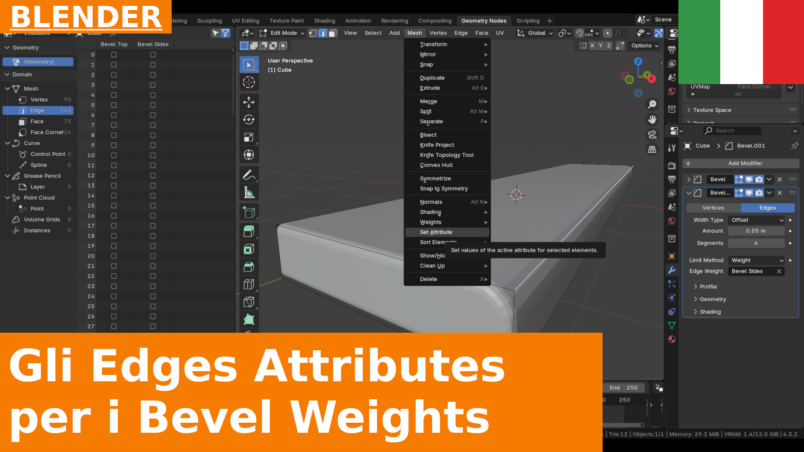Select the Knife tool in the toolbar
The height and width of the screenshot is (452, 804).
(249, 302)
